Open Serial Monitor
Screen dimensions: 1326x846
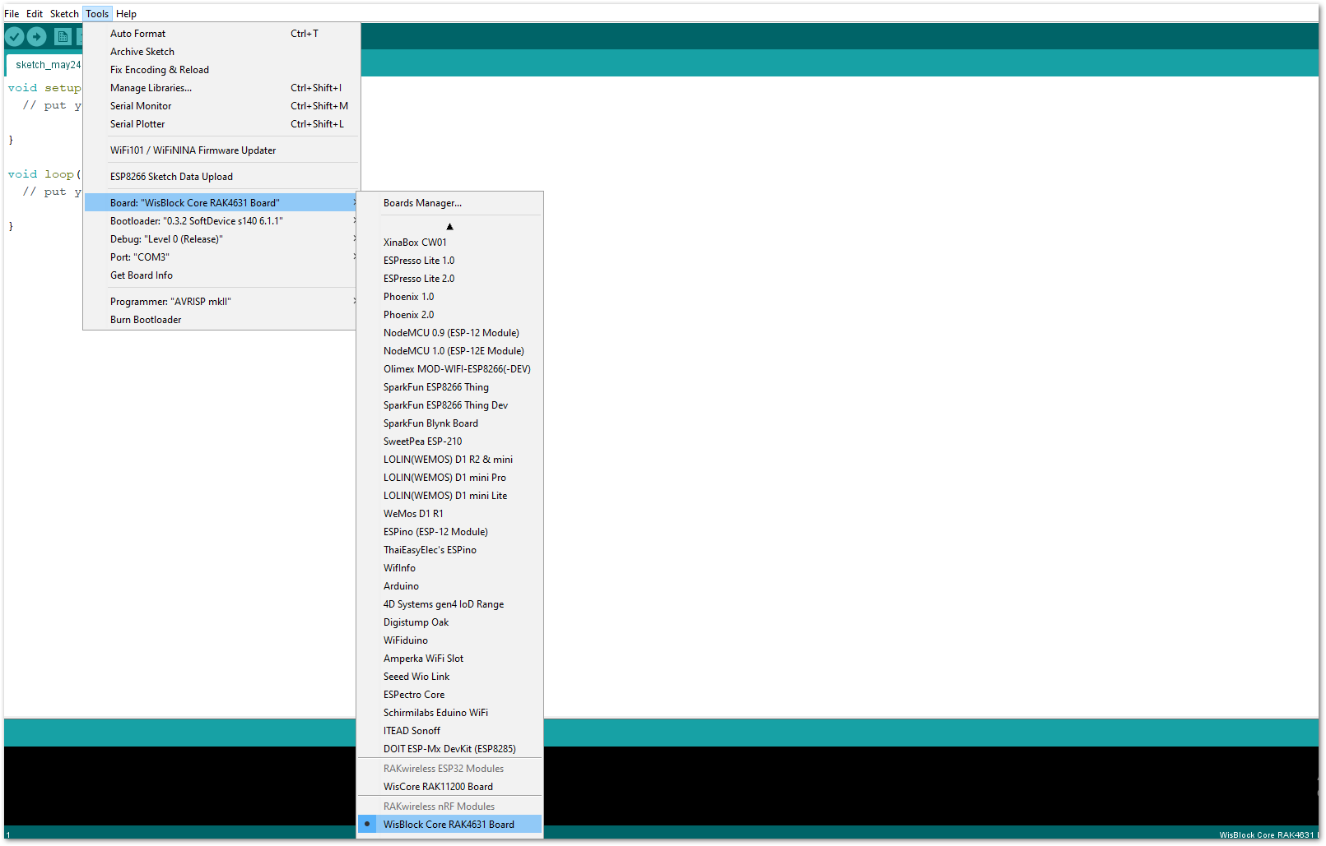pyautogui.click(x=221, y=106)
